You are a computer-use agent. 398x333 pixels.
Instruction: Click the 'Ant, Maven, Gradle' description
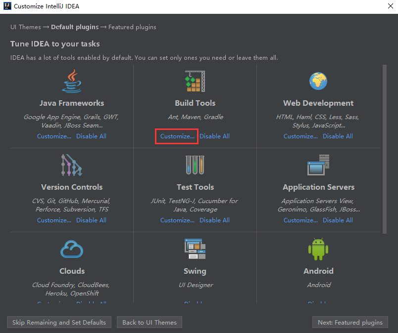[x=196, y=117]
